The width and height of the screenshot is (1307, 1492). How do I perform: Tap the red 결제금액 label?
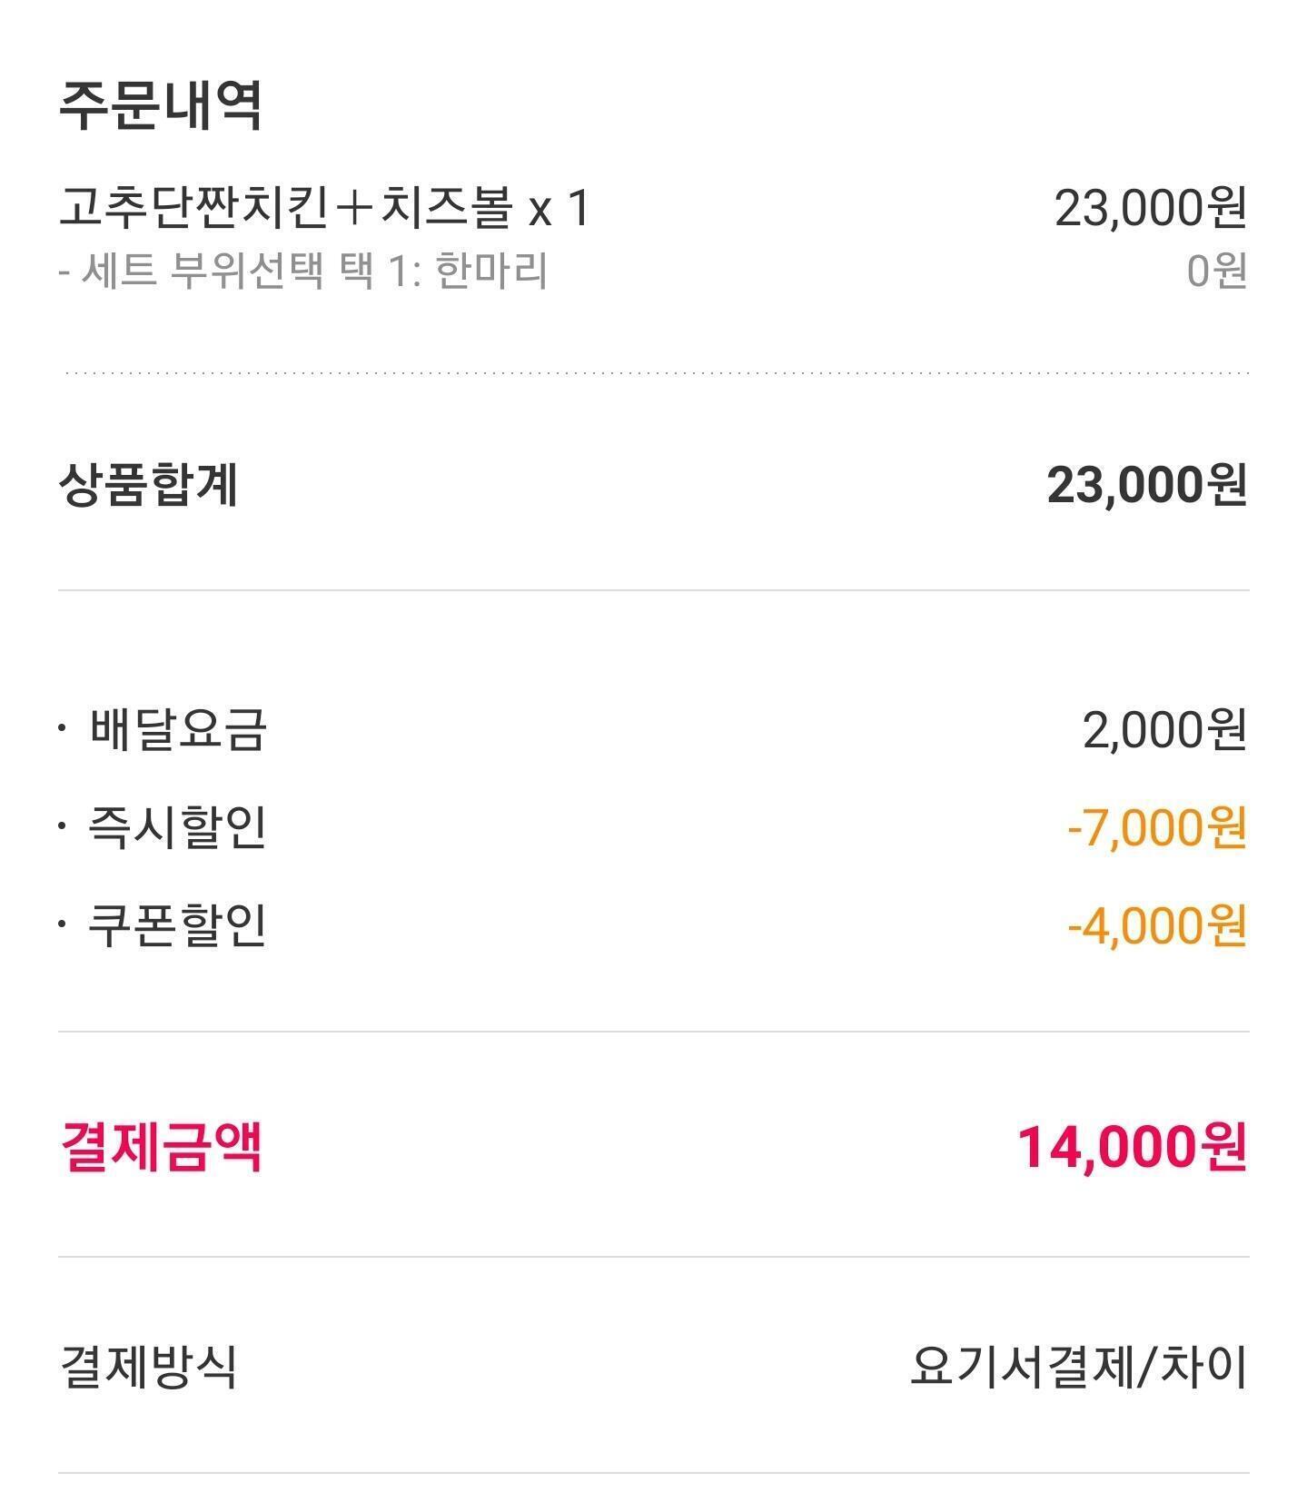(x=161, y=1146)
